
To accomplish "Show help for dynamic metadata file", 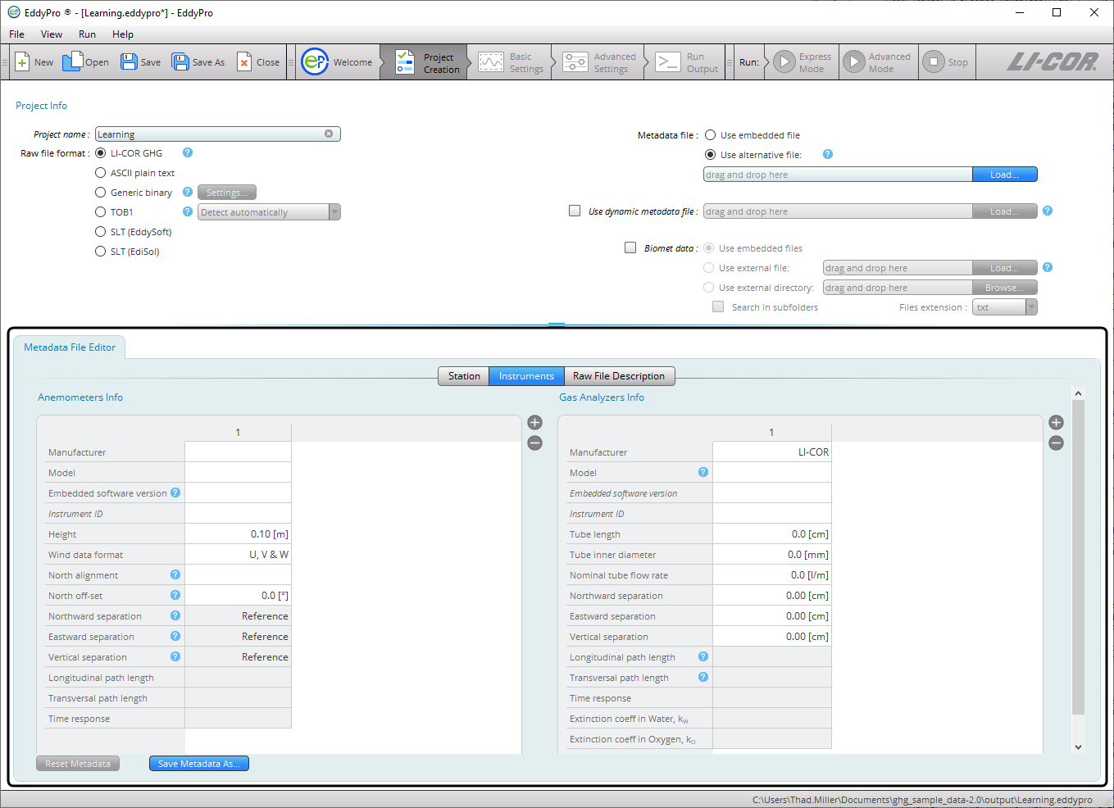I will point(1048,211).
